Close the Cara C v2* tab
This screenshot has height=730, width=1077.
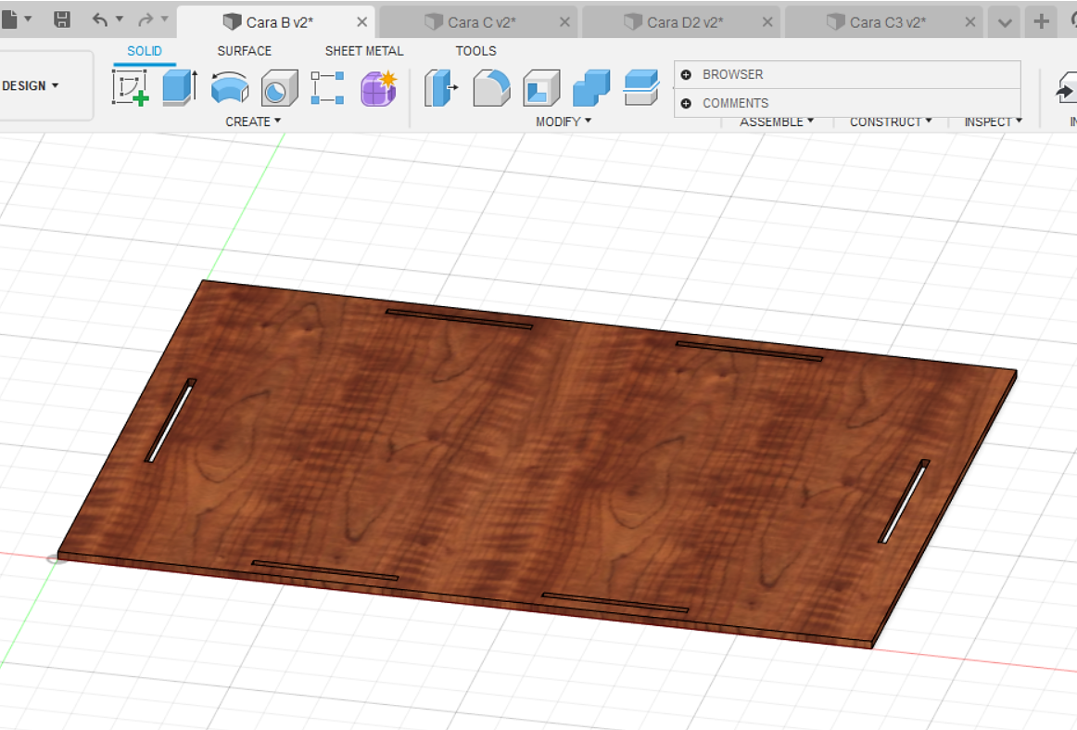pos(564,22)
